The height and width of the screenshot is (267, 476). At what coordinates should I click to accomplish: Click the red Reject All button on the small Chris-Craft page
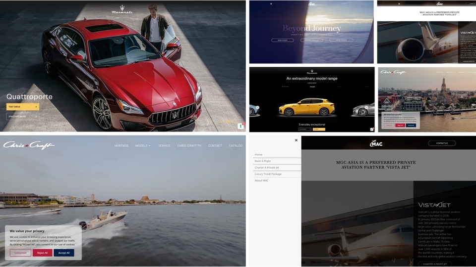[400, 125]
